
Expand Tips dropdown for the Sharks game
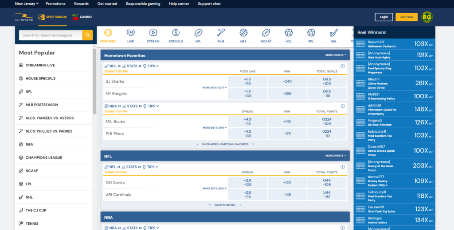(x=151, y=66)
